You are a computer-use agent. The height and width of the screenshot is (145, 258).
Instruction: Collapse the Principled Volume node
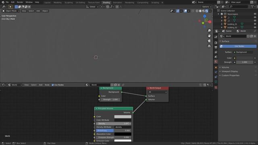[96, 108]
